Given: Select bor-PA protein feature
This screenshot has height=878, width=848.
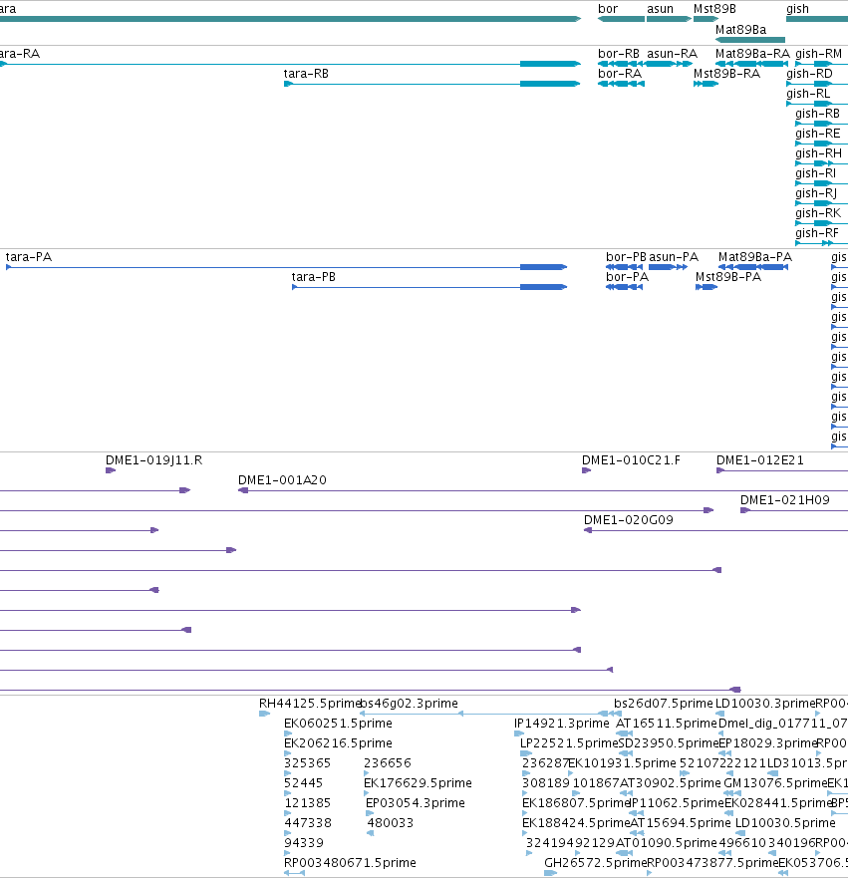Looking at the screenshot, I should coord(624,287).
